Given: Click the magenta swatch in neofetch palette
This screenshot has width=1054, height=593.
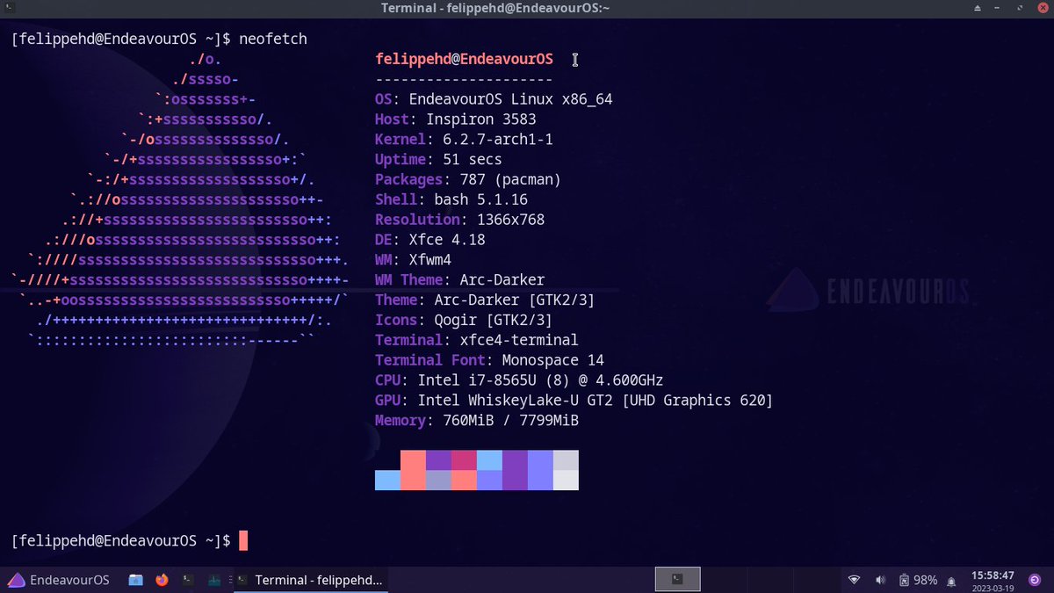Looking at the screenshot, I should [464, 460].
